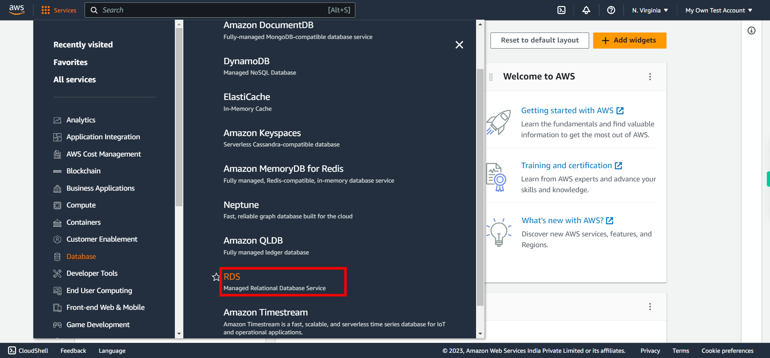
Task: Click the services list scroll-up arrow
Action: point(480,24)
